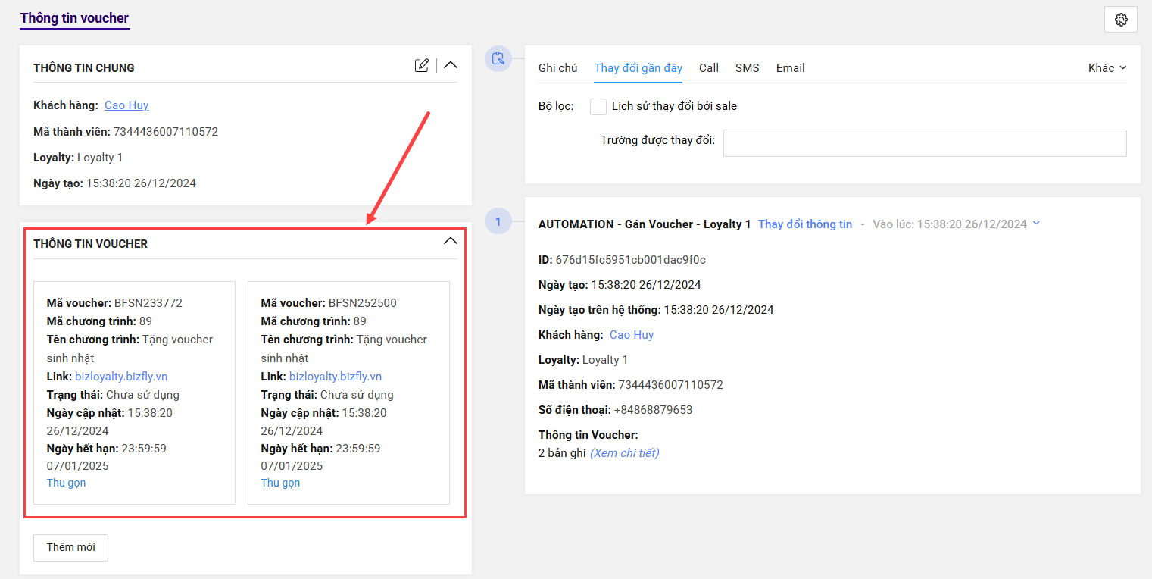Edit general info with pencil icon
The height and width of the screenshot is (579, 1152).
(422, 65)
